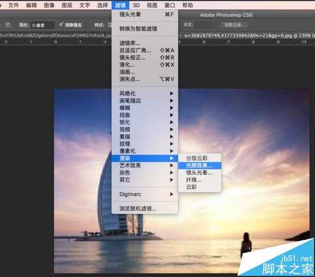Select 镜头校正... filter
Viewport: 315px width, 277px height.
click(145, 57)
